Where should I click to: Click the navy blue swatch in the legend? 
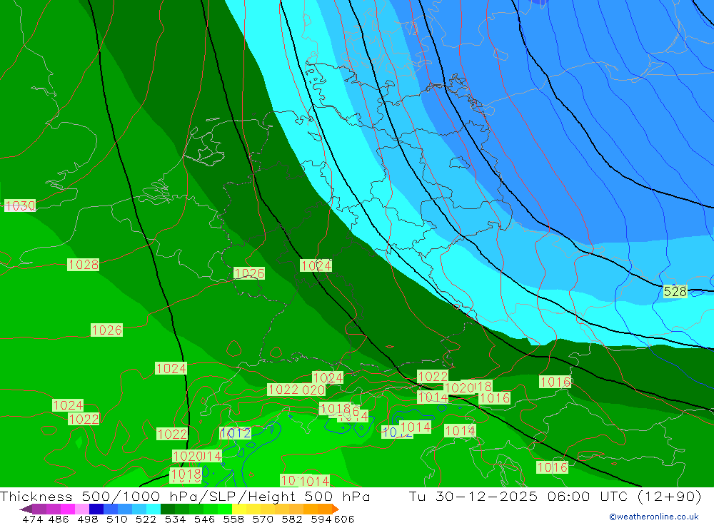(96, 509)
